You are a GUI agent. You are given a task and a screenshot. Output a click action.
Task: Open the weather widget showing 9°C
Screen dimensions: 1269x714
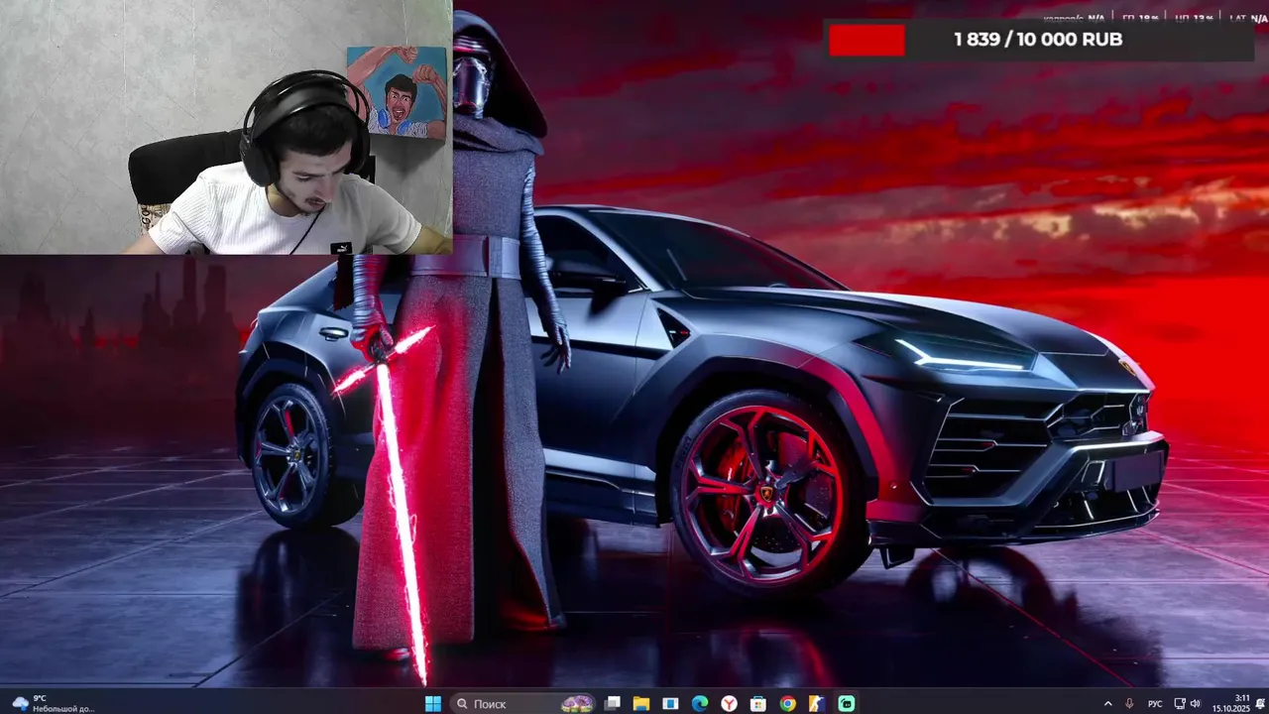click(x=53, y=703)
